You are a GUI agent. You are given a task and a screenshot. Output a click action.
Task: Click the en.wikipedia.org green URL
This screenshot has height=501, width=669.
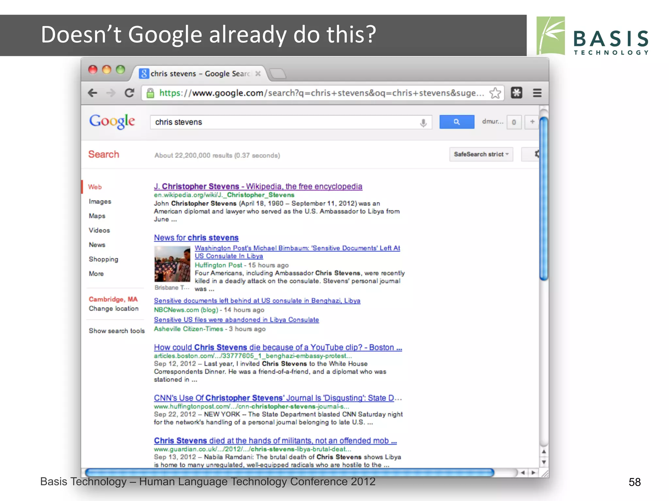point(224,195)
